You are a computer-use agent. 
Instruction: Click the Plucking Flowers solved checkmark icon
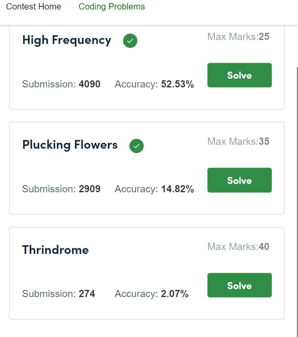pyautogui.click(x=136, y=146)
